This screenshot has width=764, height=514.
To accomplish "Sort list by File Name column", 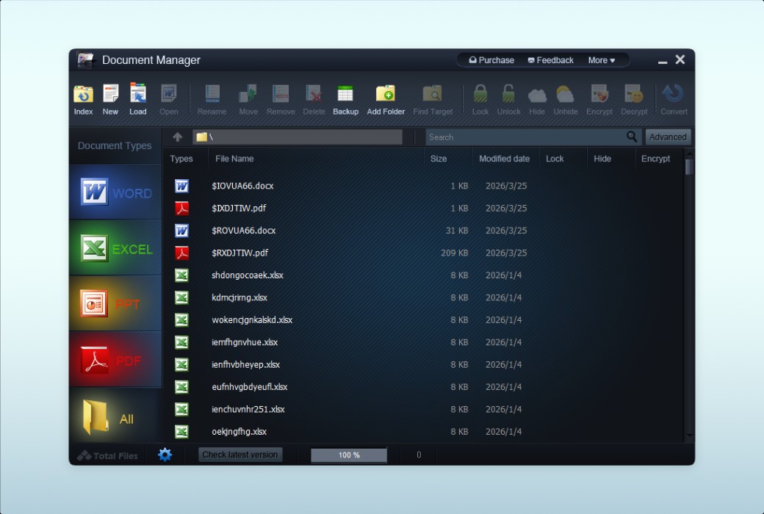I will (234, 159).
